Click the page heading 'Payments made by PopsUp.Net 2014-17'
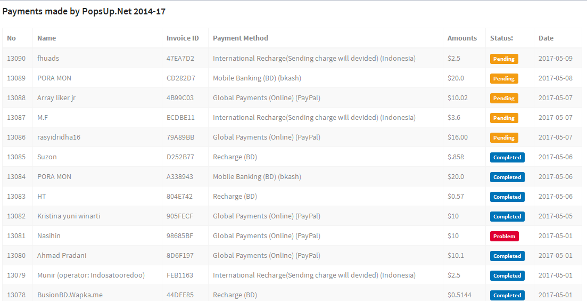The image size is (587, 301). coord(84,12)
